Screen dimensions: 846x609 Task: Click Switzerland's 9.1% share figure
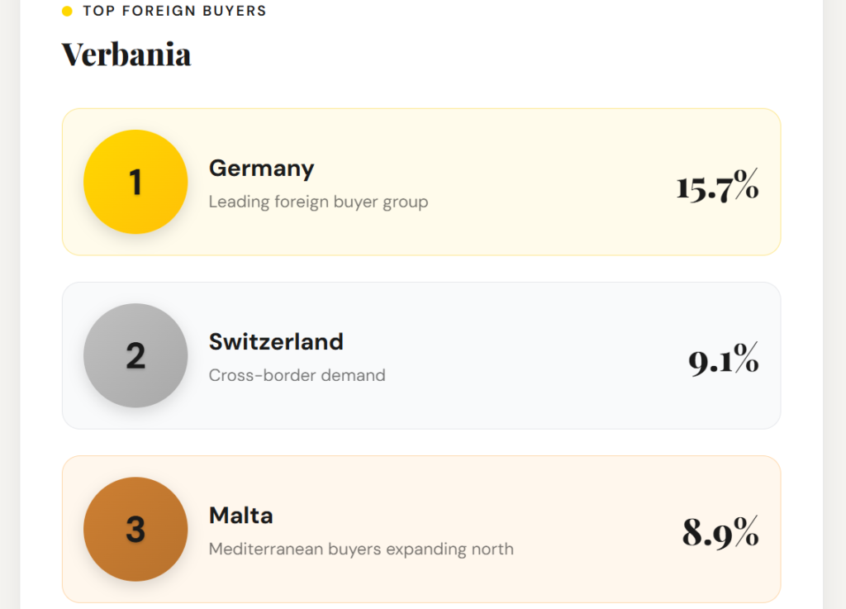(723, 359)
